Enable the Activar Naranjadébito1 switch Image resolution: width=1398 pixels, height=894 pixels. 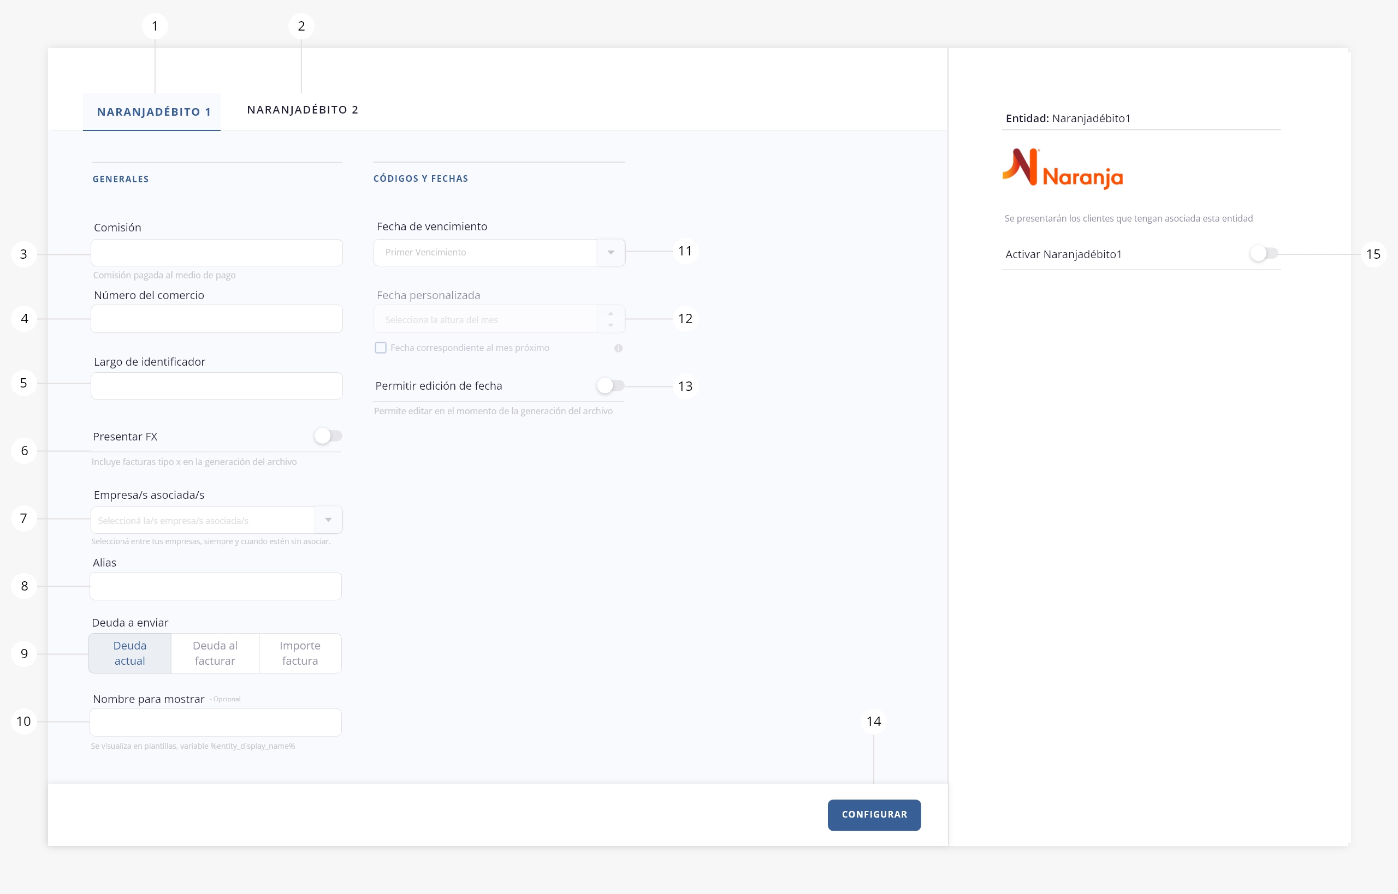pos(1264,254)
